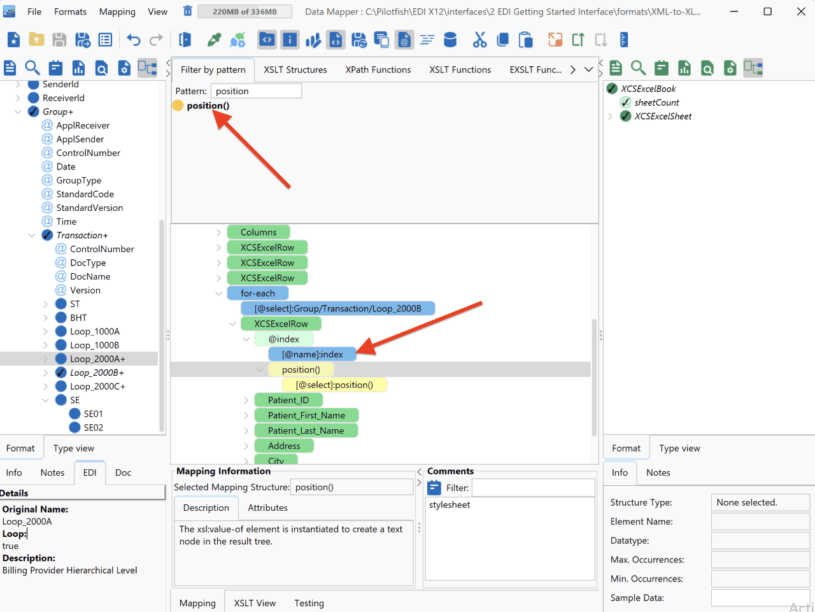The image size is (815, 612).
Task: Collapse the Transaction+ tree node
Action: point(32,235)
